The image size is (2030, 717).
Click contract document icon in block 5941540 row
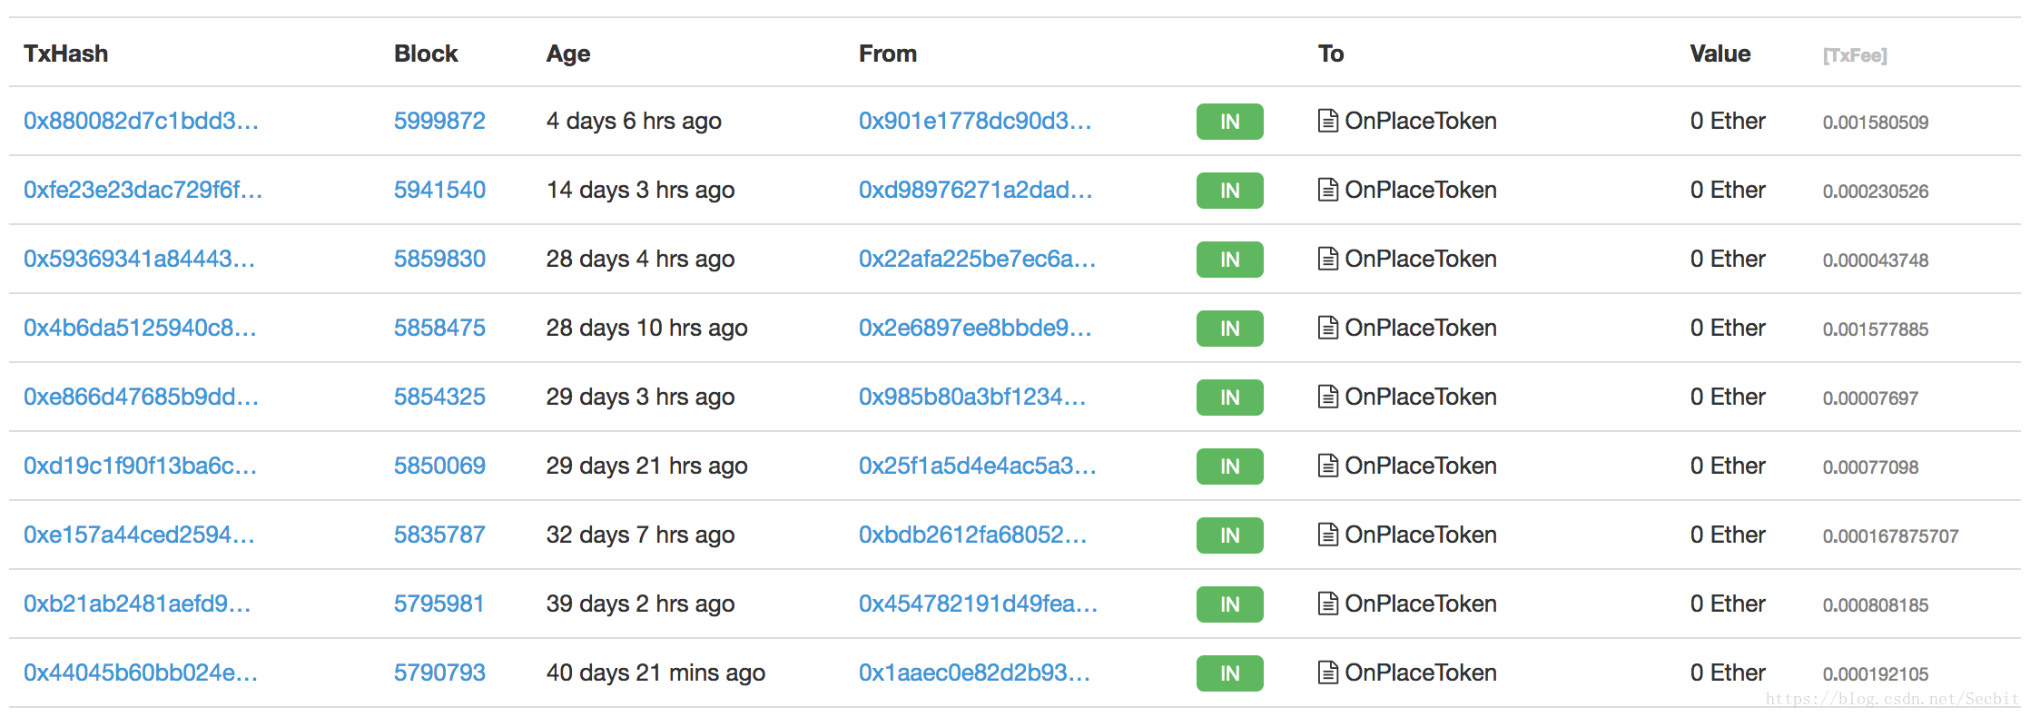click(x=1327, y=190)
